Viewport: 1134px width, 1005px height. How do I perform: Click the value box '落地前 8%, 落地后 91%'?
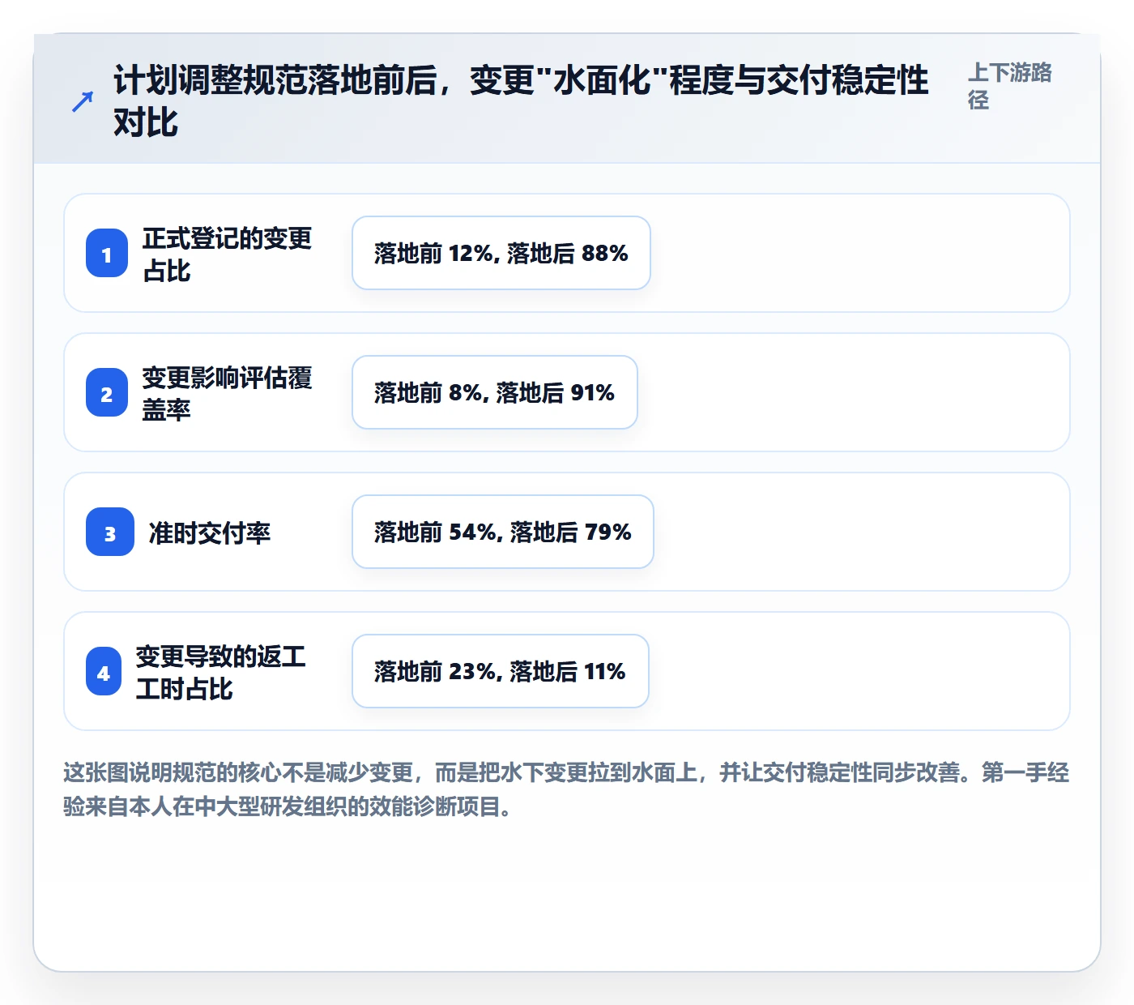point(495,392)
